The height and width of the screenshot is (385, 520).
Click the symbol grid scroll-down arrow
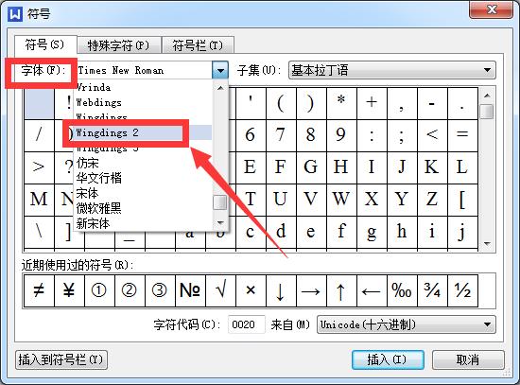point(487,244)
